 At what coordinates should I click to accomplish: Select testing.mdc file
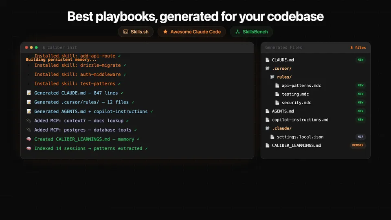(x=295, y=94)
